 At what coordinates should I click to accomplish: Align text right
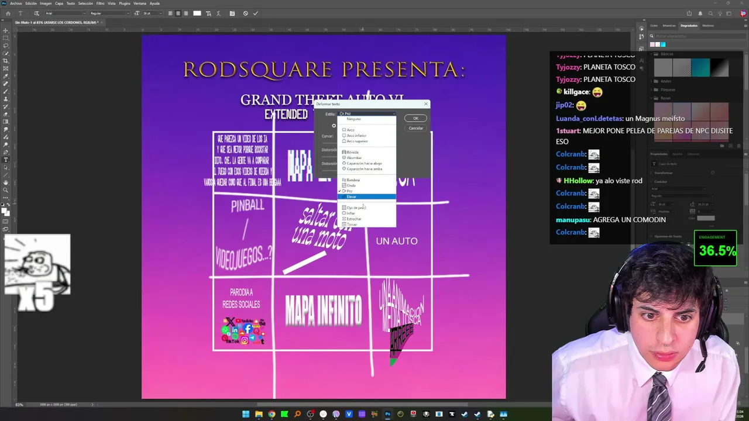point(186,13)
